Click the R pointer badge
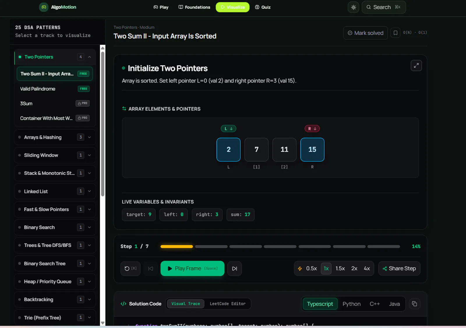Viewport: 466px width, 328px height. tap(312, 129)
